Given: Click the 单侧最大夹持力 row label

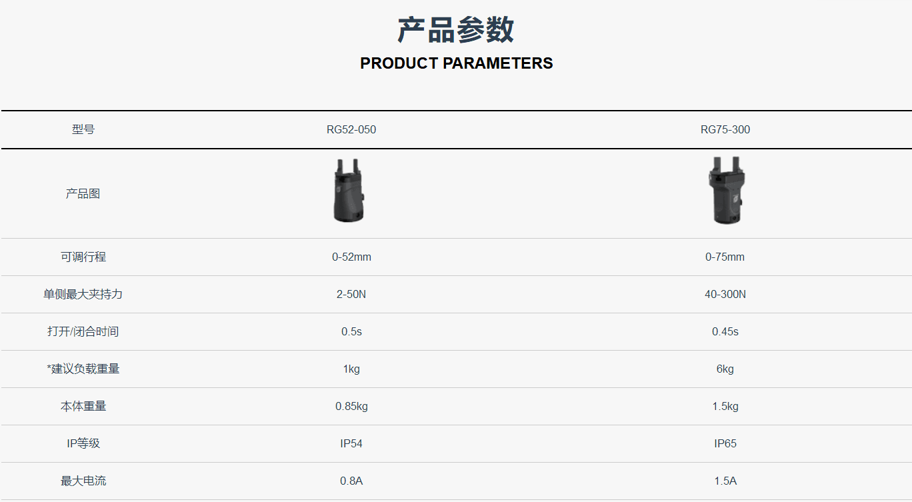Looking at the screenshot, I should [83, 294].
